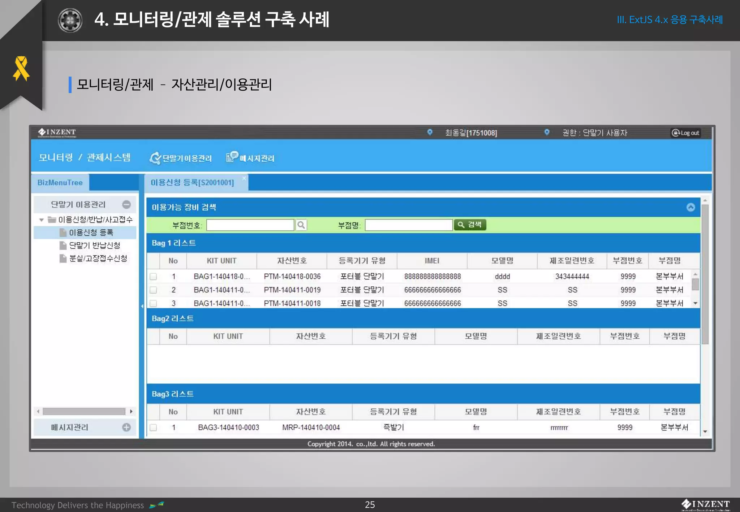
Task: Click main panel scroll down arrow
Action: (705, 431)
